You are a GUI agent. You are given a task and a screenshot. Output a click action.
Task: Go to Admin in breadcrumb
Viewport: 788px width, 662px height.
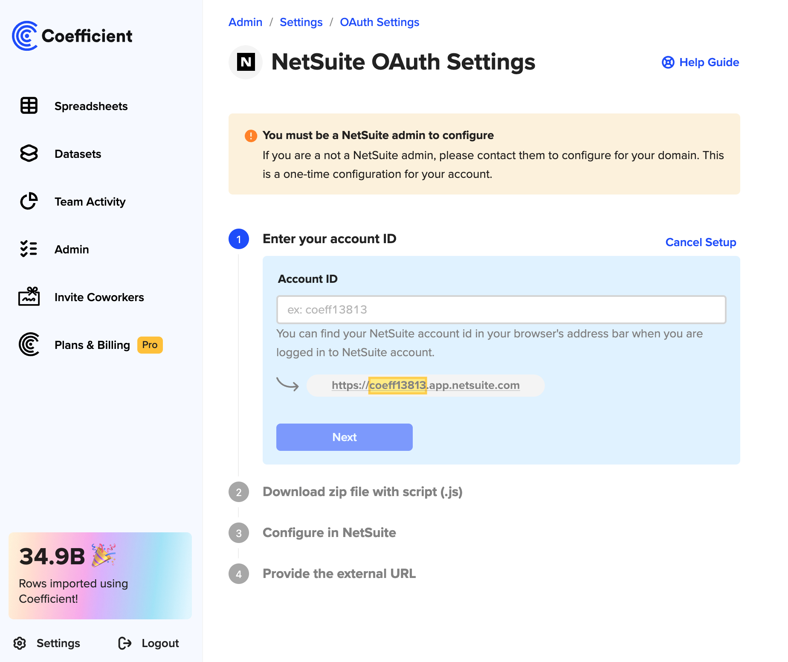(245, 22)
